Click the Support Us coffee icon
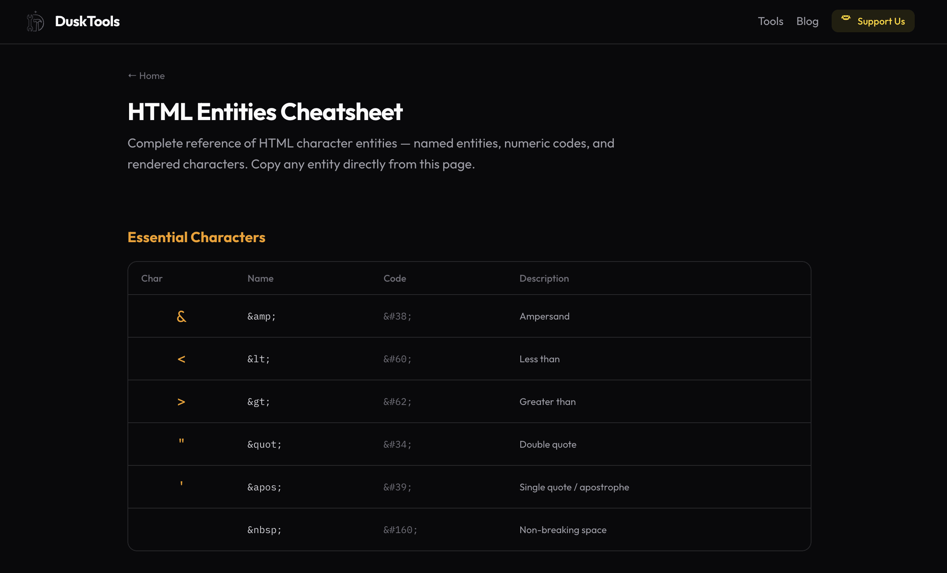947x573 pixels. point(846,18)
